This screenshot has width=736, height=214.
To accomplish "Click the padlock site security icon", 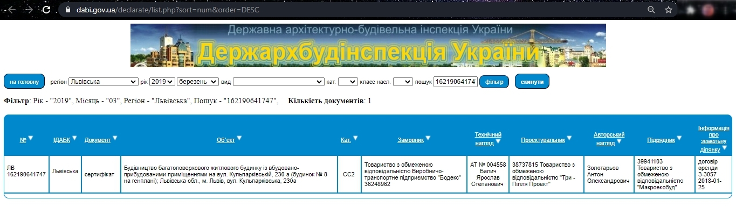I will pyautogui.click(x=68, y=10).
